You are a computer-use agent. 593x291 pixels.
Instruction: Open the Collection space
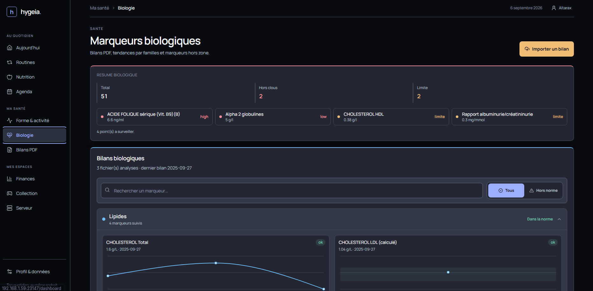pos(34,193)
